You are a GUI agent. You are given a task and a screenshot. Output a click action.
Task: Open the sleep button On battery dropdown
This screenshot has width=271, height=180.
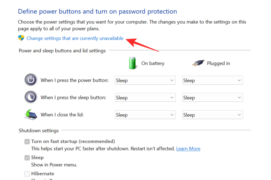[x=145, y=97]
